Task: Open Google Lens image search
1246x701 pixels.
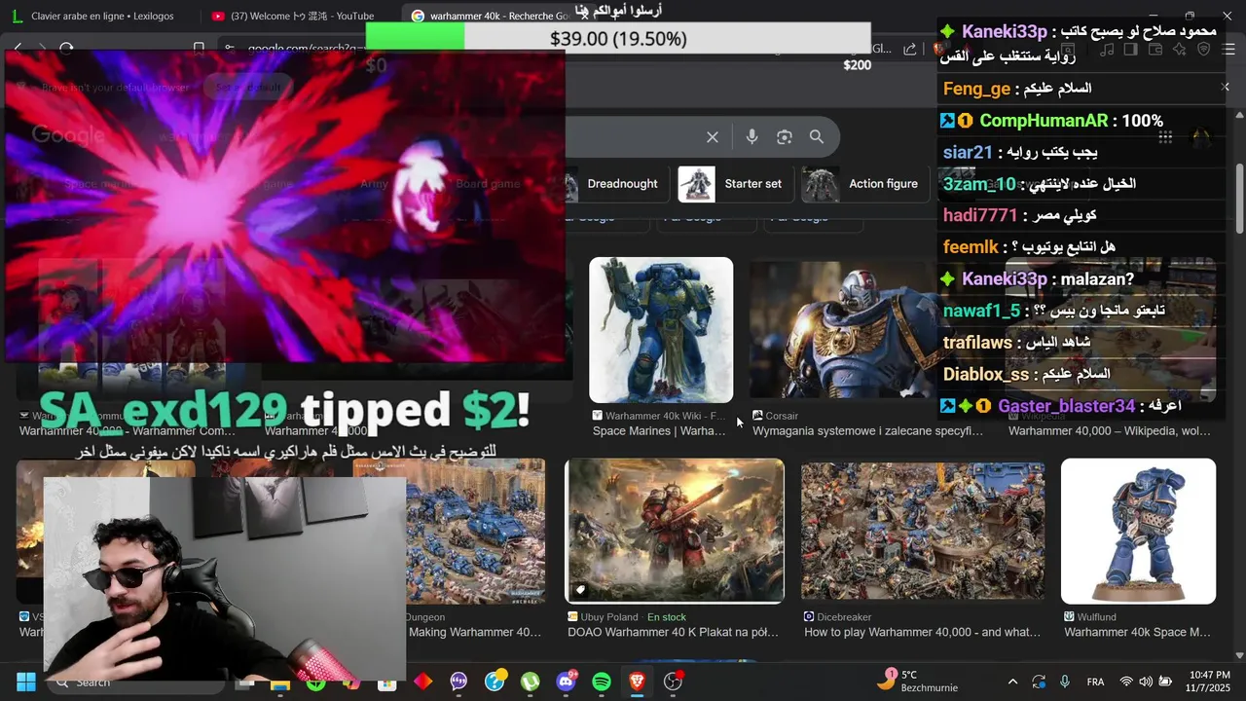Action: (x=785, y=137)
